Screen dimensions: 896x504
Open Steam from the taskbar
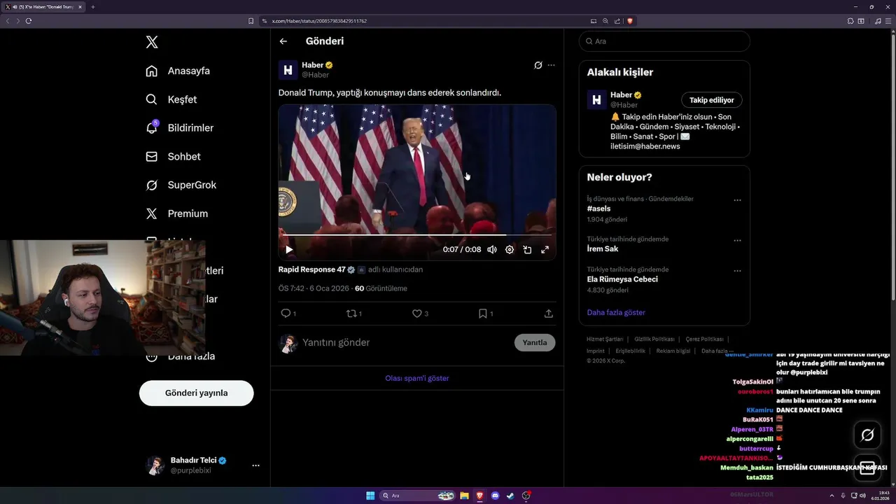click(x=511, y=496)
